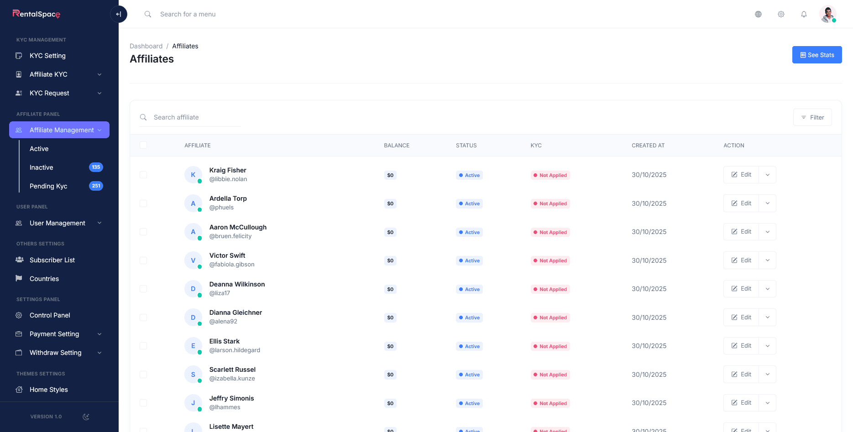
Task: Click the KYC Setting sidebar icon
Action: [19, 56]
